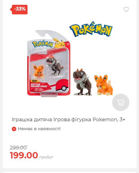Click the crossed-out old price 299.00
This screenshot has height=173, width=139.
(x=19, y=148)
